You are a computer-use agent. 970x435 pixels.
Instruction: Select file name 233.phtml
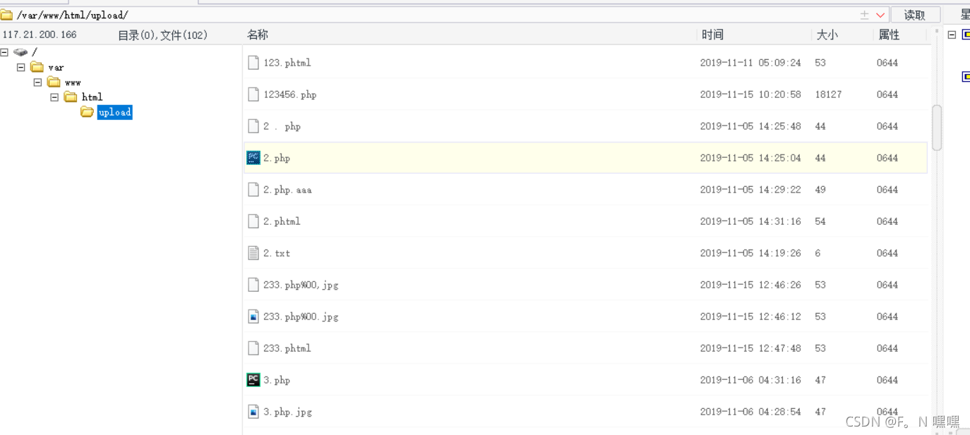(287, 348)
